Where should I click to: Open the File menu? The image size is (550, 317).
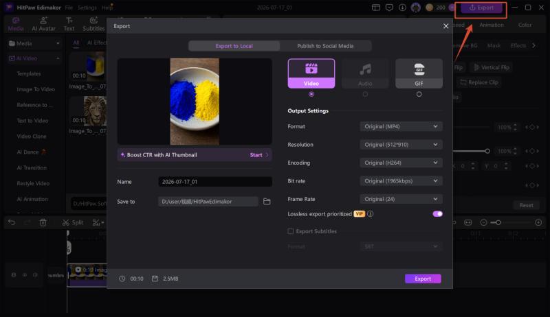click(x=69, y=8)
